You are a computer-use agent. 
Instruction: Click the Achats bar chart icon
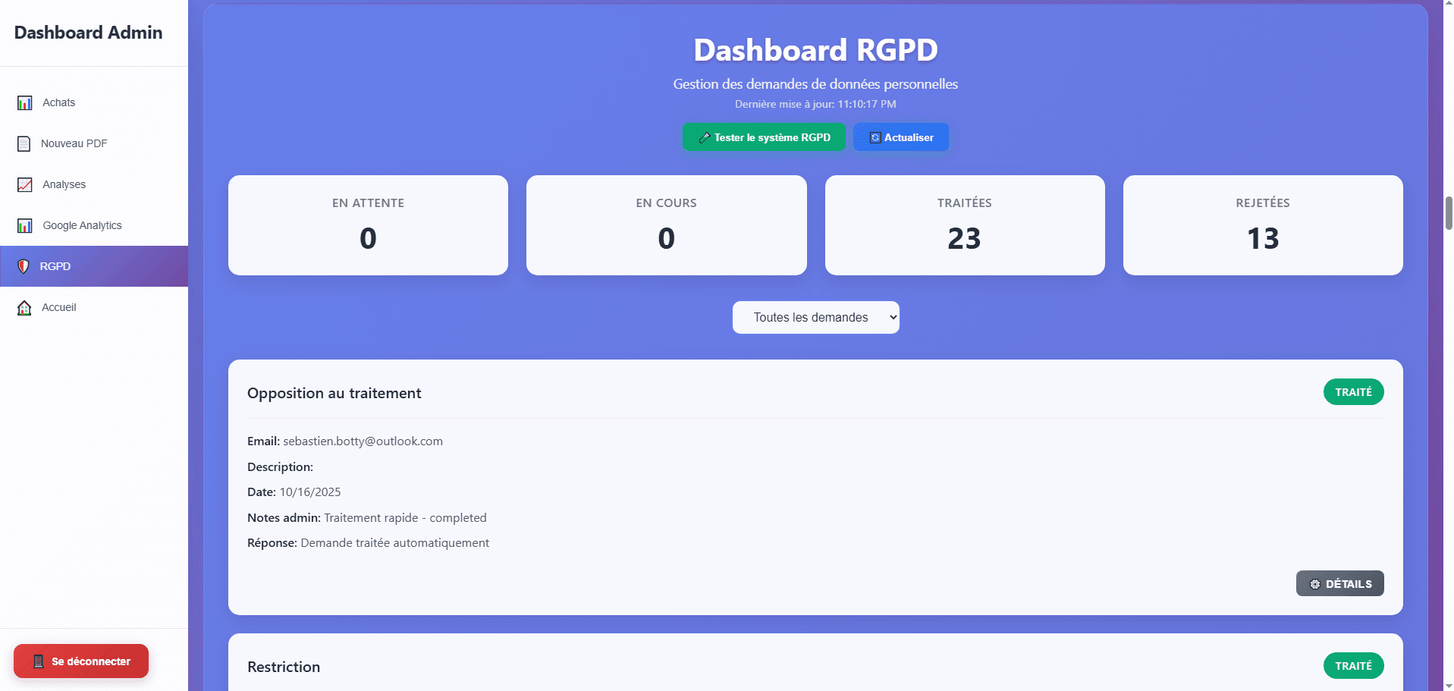pos(24,102)
